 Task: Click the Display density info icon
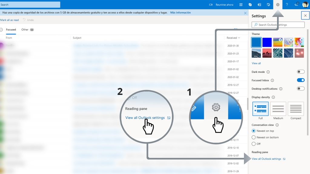[273, 97]
